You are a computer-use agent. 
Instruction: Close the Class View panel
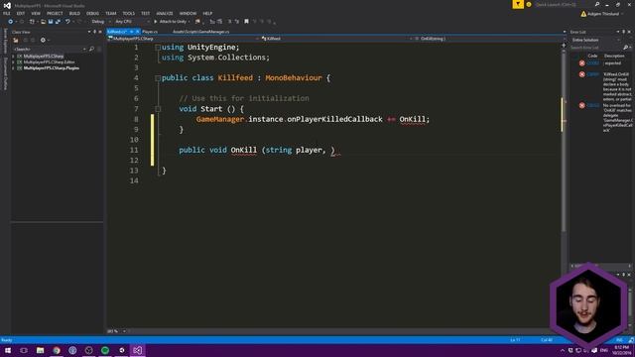click(x=100, y=32)
